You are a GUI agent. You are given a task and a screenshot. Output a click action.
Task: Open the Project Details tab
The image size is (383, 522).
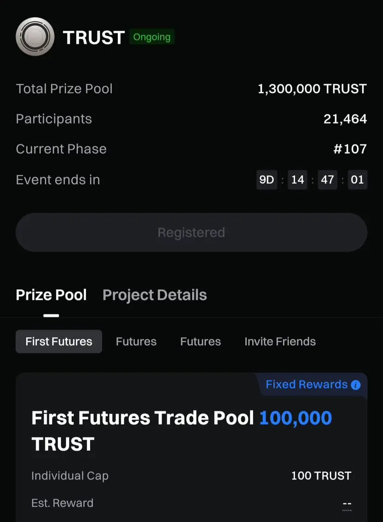click(x=154, y=295)
